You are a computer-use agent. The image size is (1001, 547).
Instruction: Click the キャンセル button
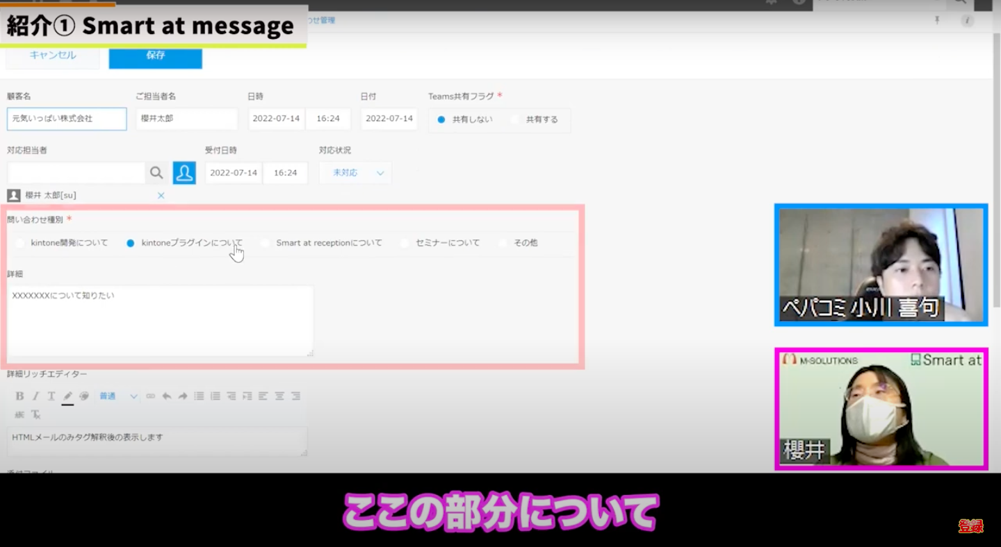click(53, 56)
